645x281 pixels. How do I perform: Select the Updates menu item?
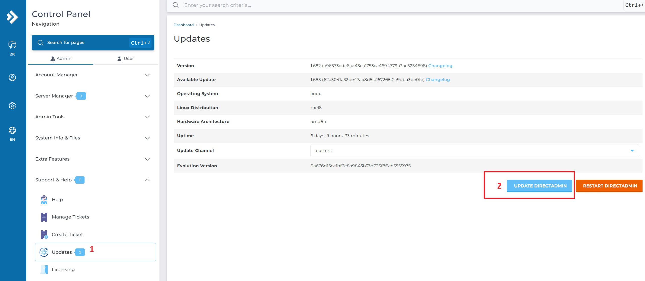[x=95, y=252]
